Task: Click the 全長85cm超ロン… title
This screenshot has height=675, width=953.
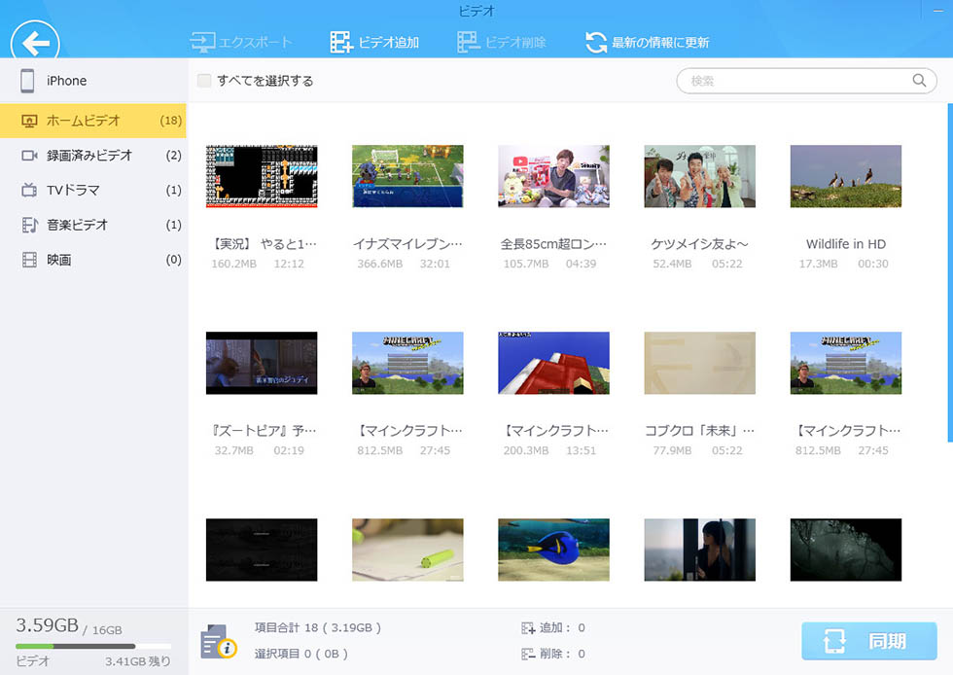Action: coord(553,244)
